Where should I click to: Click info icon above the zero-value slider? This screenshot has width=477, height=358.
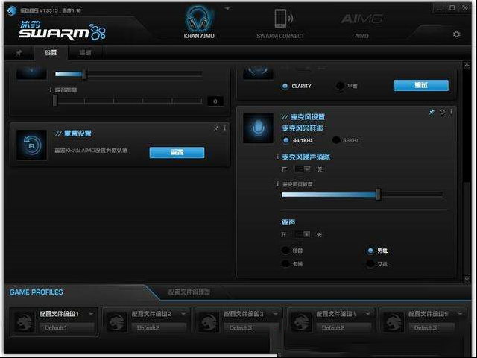51,90
